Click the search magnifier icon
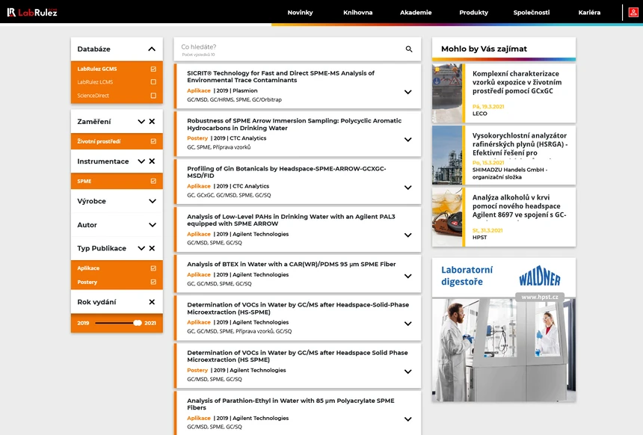 coord(409,49)
